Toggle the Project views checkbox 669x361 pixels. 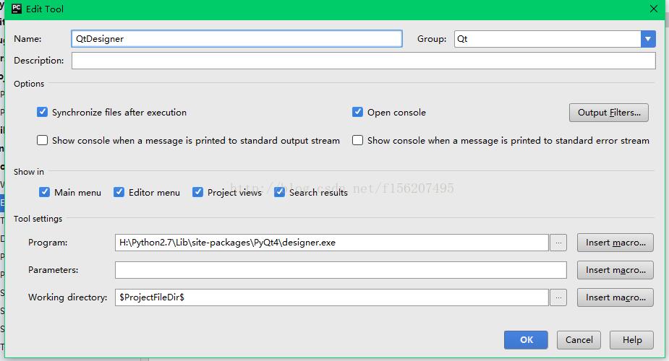point(197,192)
